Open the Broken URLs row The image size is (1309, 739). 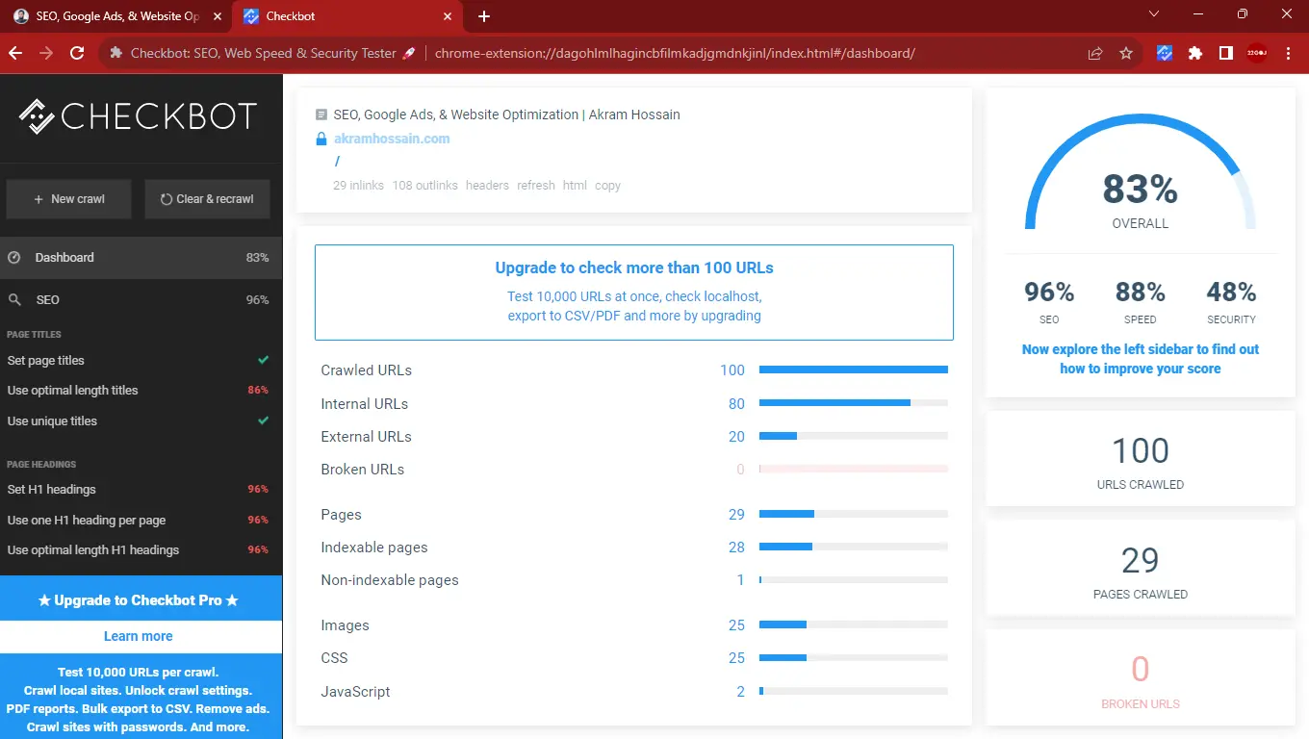click(634, 470)
